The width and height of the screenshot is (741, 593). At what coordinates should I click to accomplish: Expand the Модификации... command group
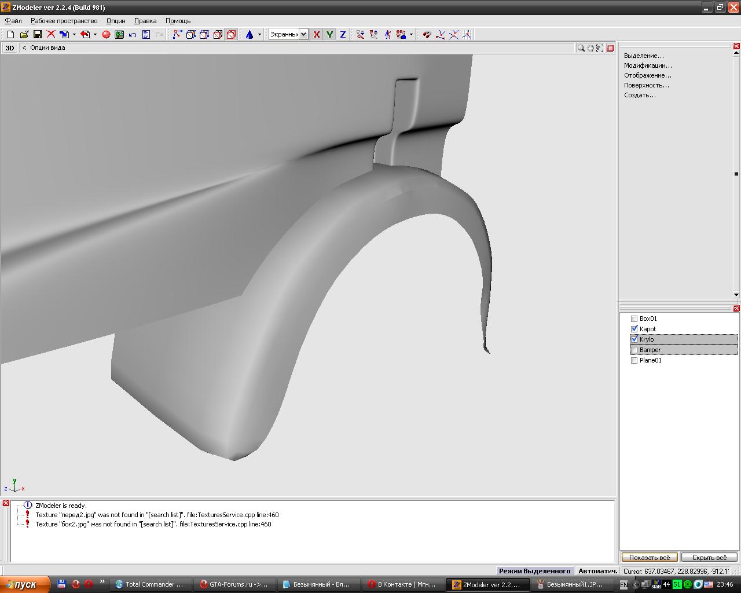(x=648, y=65)
